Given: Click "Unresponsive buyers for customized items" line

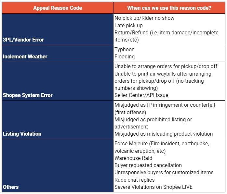Looking at the screenshot, I should tap(164, 173).
